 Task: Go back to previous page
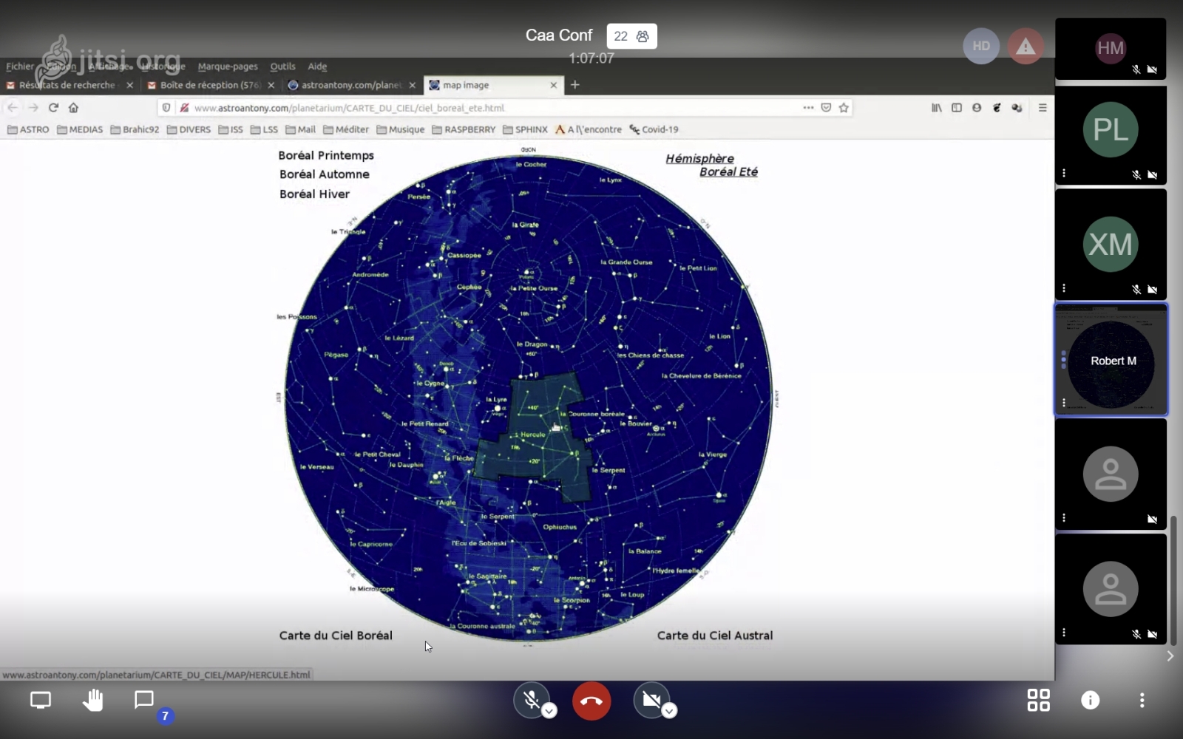[x=13, y=108]
